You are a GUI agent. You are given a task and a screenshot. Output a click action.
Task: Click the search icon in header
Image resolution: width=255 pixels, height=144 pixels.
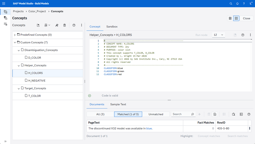pyautogui.click(x=231, y=4)
